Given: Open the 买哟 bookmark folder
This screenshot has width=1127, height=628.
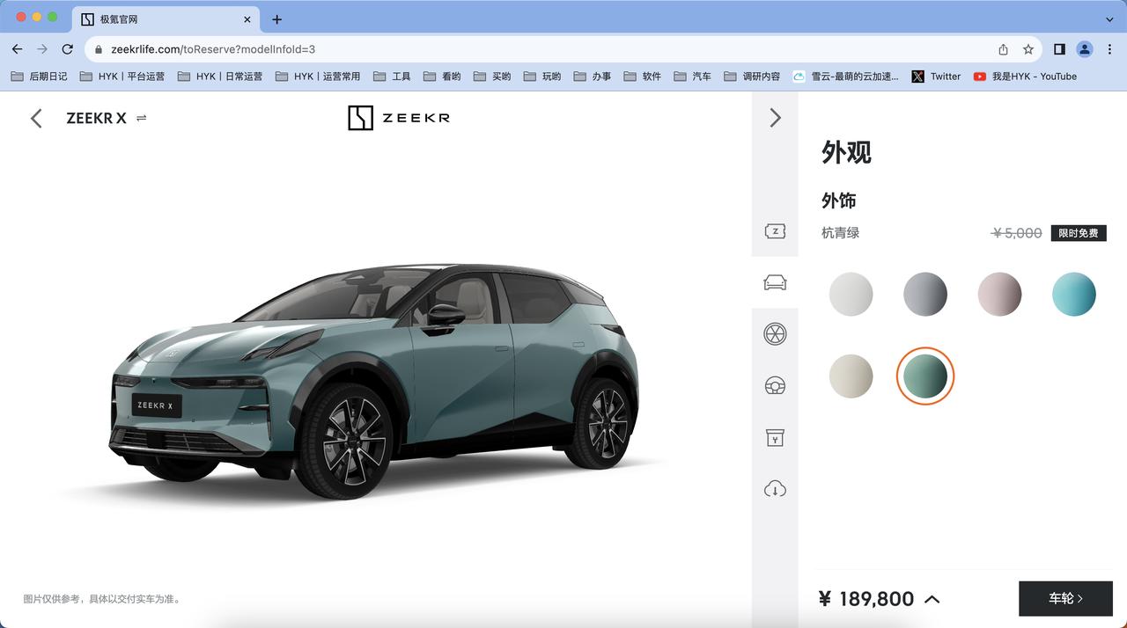Looking at the screenshot, I should 492,77.
